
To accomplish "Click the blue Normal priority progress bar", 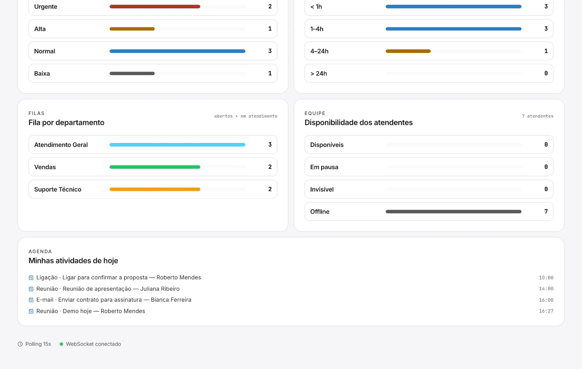I will point(178,51).
